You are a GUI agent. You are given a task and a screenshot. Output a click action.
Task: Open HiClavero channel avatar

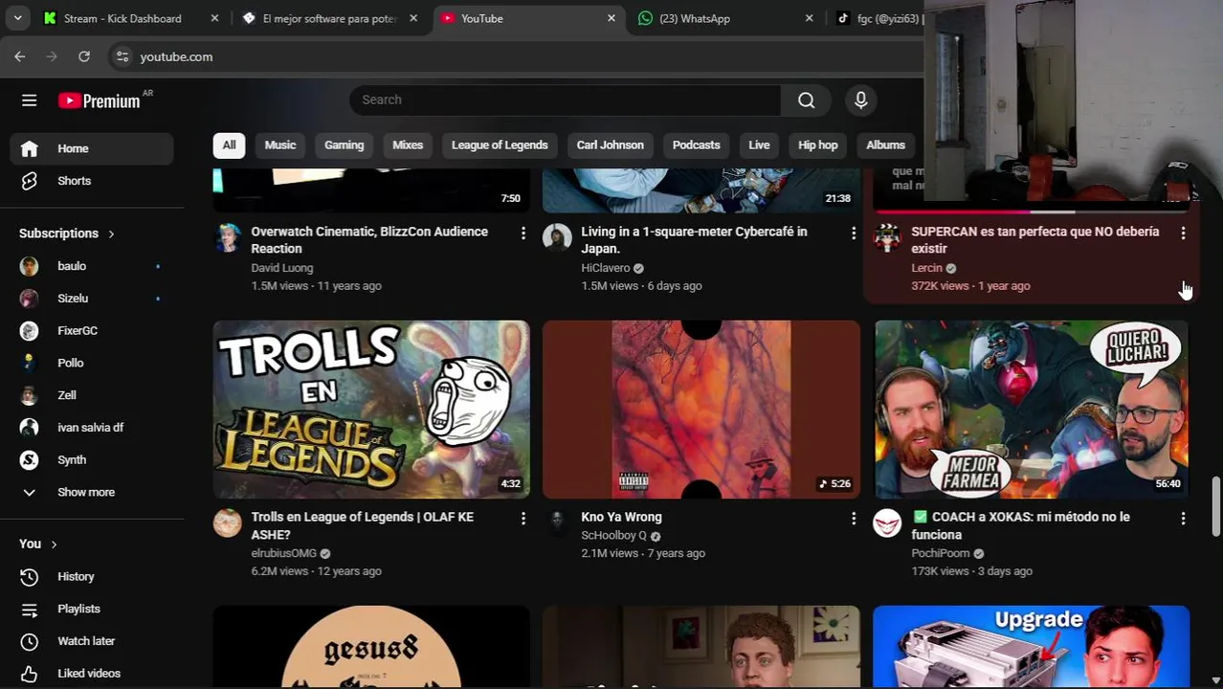(557, 237)
